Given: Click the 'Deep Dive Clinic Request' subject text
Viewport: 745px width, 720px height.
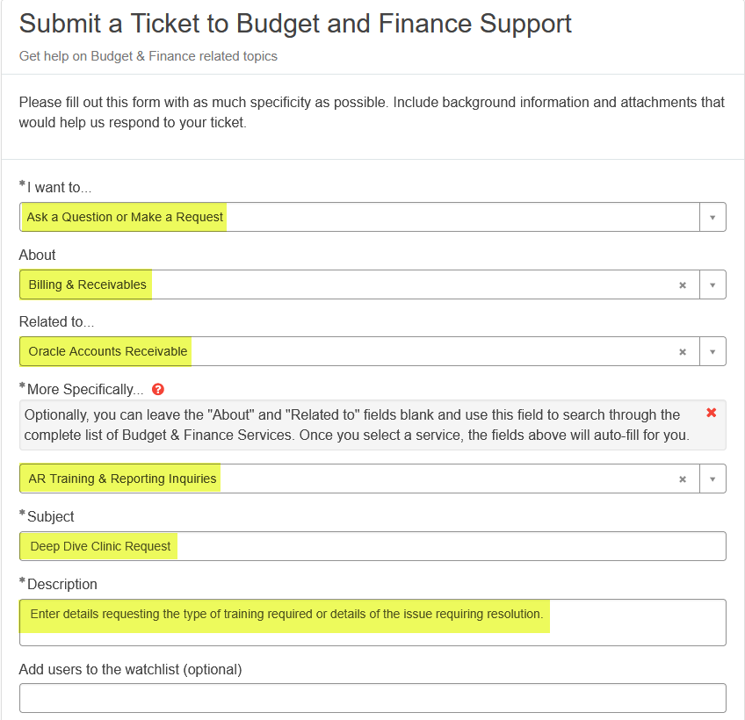Looking at the screenshot, I should coord(100,546).
